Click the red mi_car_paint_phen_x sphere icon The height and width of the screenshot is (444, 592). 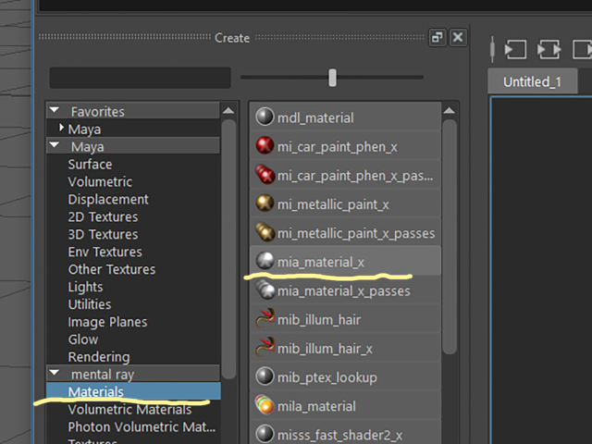(x=265, y=146)
